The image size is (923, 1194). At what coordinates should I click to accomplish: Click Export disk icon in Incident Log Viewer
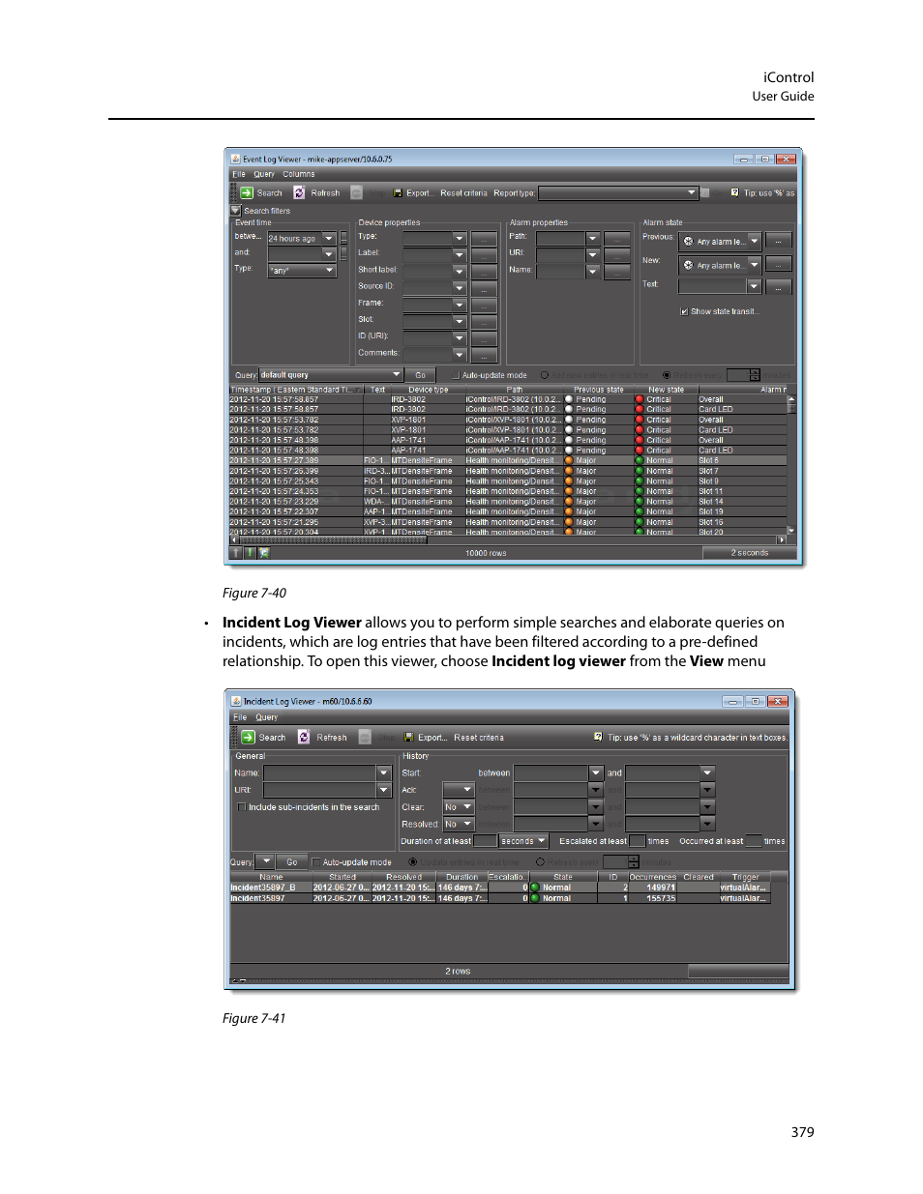[x=409, y=737]
